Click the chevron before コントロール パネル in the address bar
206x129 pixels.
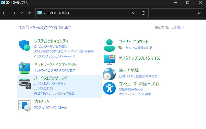tap(44, 13)
